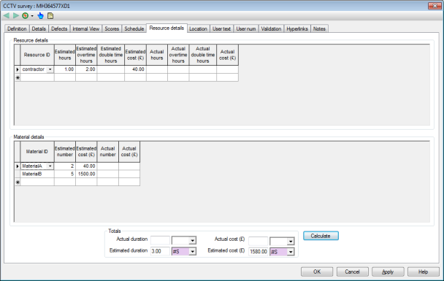
Task: Open Help for this dialog
Action: 424,272
